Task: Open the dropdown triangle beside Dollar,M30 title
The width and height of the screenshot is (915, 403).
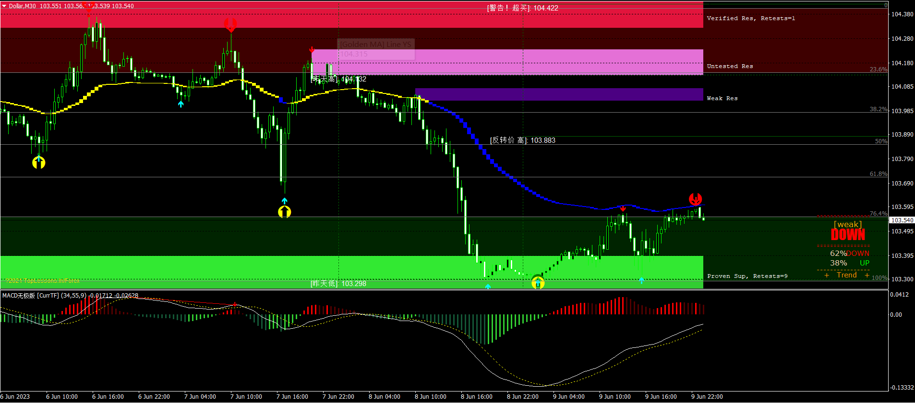Action: click(4, 6)
